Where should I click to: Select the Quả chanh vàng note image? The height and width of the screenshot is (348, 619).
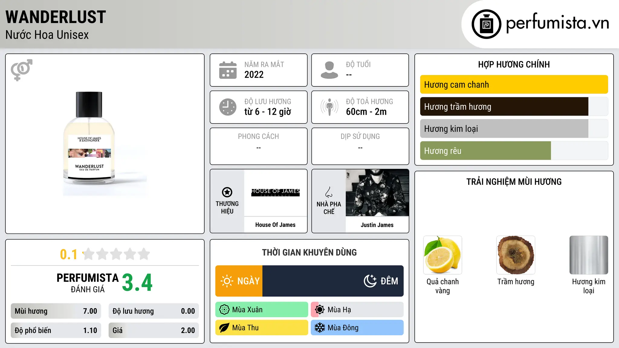click(x=442, y=255)
